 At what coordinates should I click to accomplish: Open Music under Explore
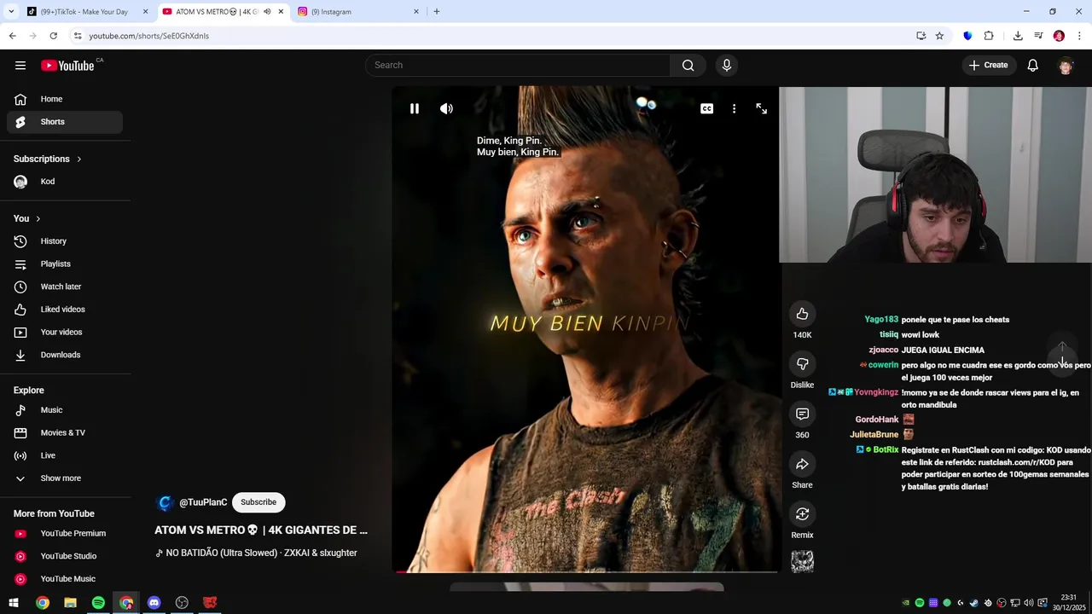pos(65,410)
